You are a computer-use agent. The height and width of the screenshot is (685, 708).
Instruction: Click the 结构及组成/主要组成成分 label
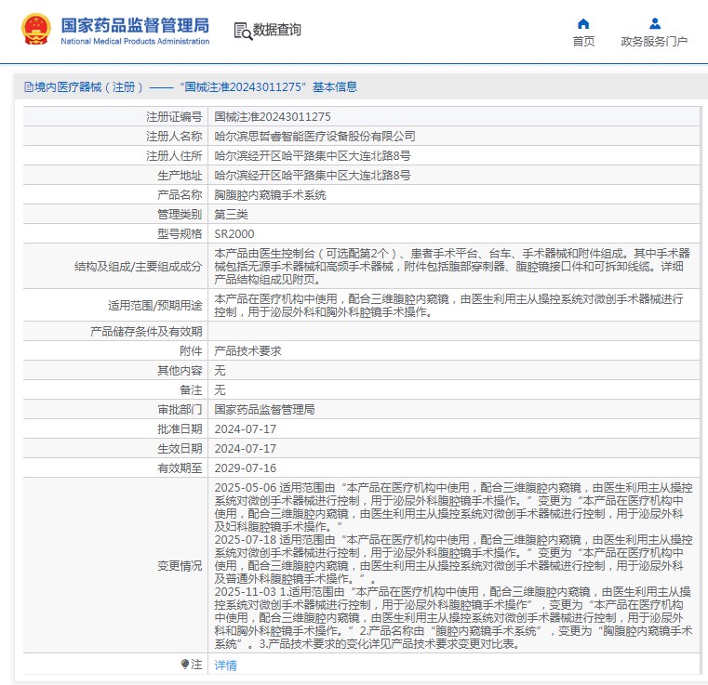point(138,266)
